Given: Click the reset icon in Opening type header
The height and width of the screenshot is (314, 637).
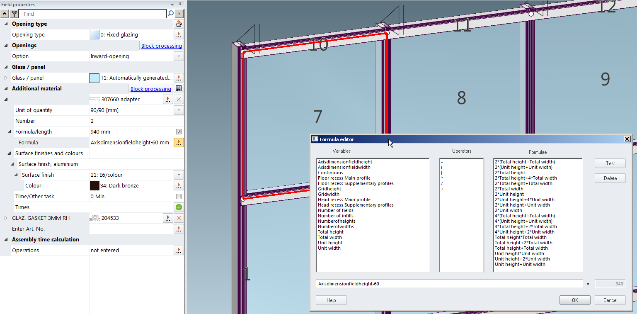Looking at the screenshot, I should tap(179, 24).
